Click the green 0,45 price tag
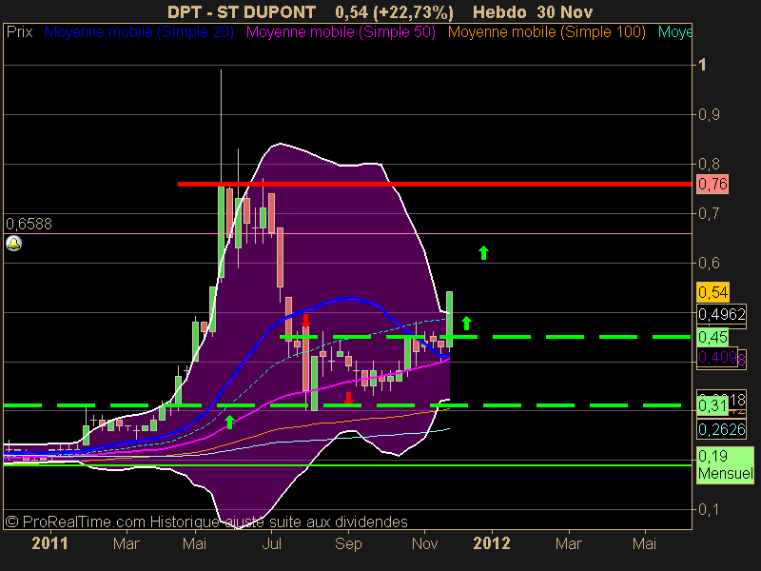The width and height of the screenshot is (761, 571). [712, 337]
